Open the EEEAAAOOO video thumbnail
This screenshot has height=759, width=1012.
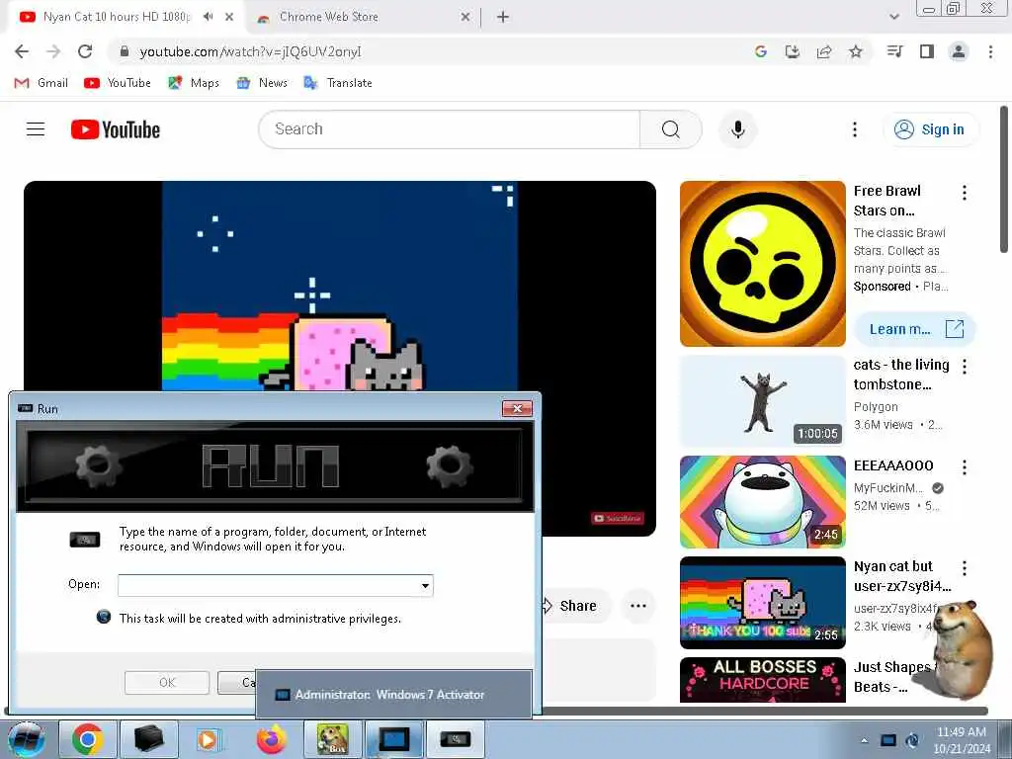(x=762, y=502)
